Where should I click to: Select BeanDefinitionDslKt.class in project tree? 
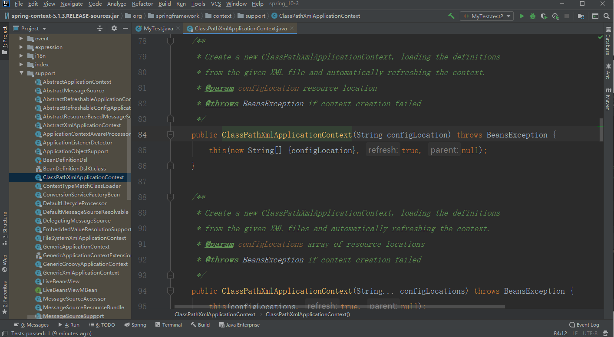(74, 169)
